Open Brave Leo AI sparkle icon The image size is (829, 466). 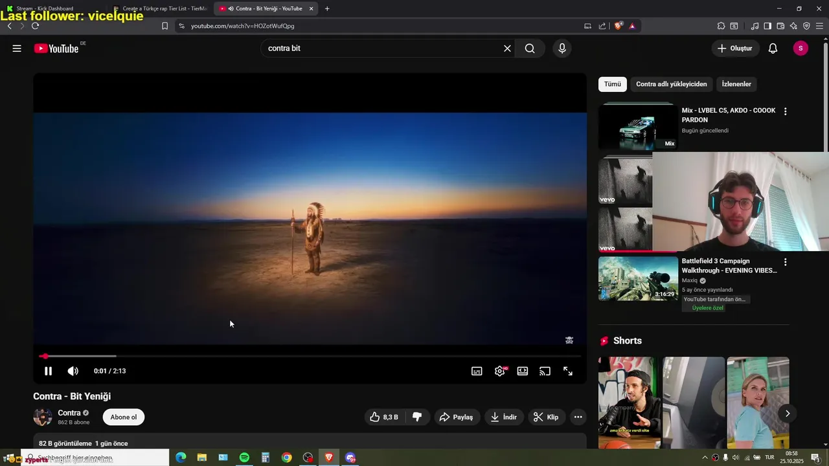(x=793, y=26)
